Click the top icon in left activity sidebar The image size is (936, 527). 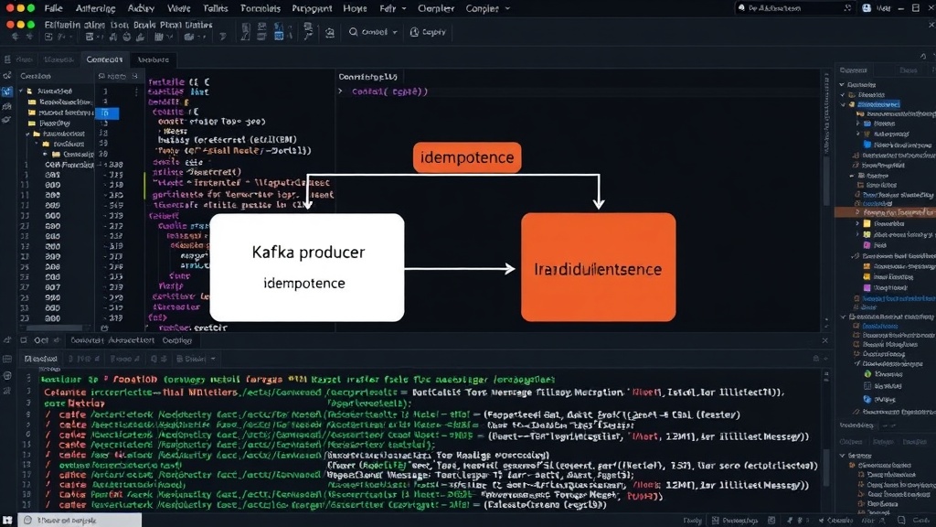coord(6,76)
